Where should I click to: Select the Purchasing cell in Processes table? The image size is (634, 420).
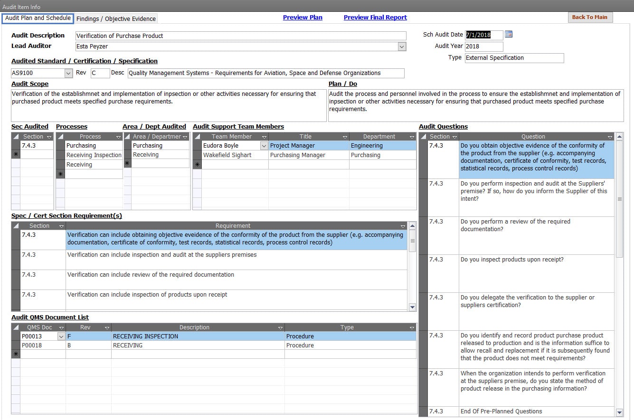click(94, 146)
